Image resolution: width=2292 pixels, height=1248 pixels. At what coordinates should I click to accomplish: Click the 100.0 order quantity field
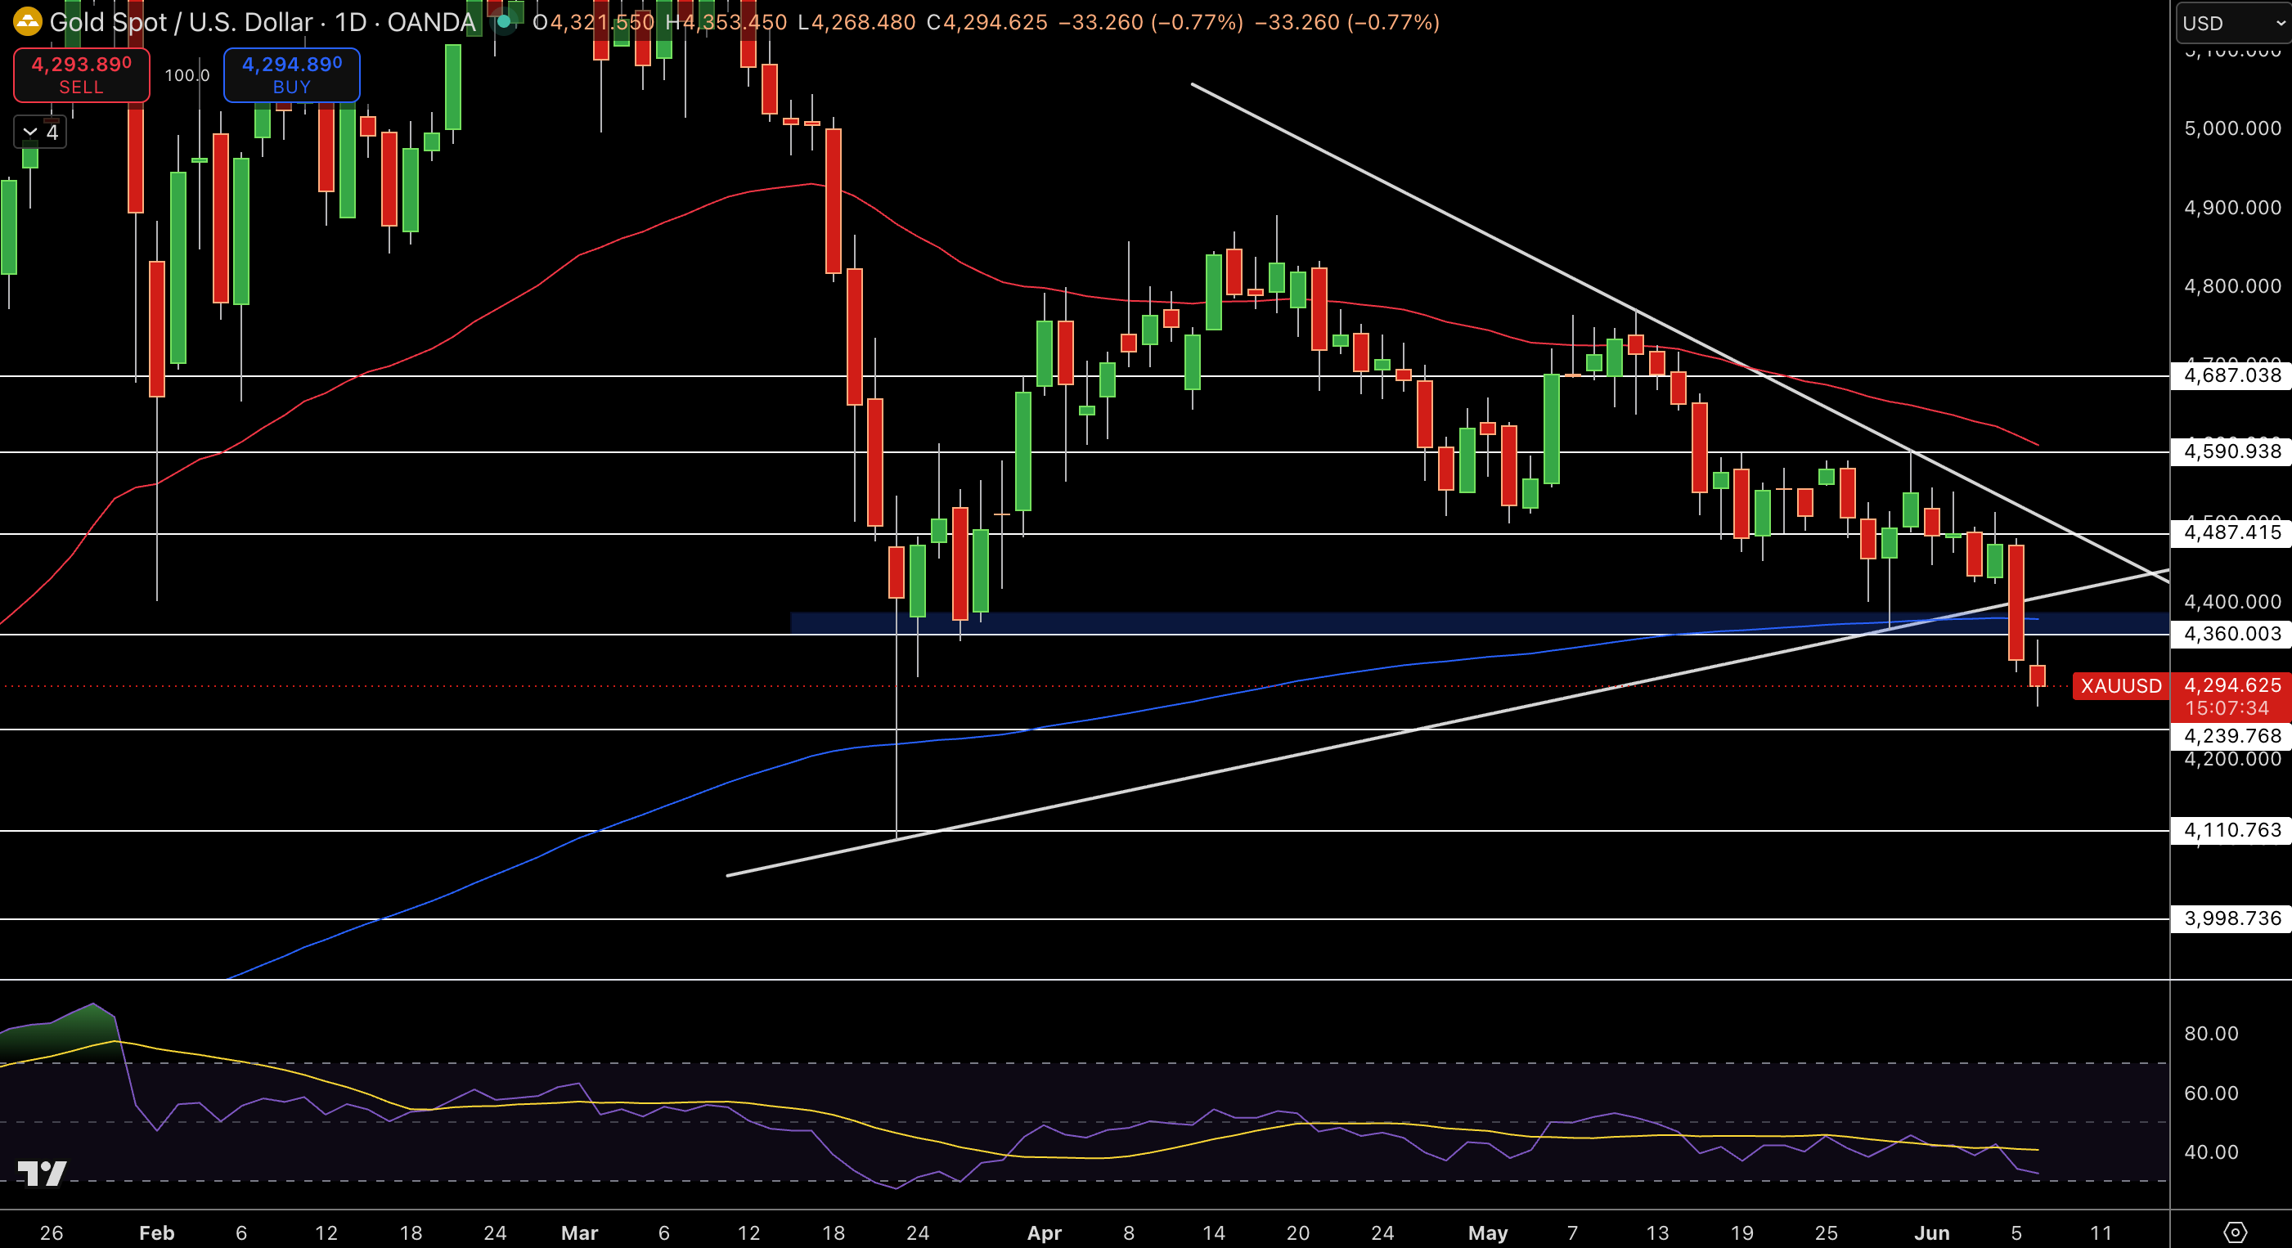187,75
